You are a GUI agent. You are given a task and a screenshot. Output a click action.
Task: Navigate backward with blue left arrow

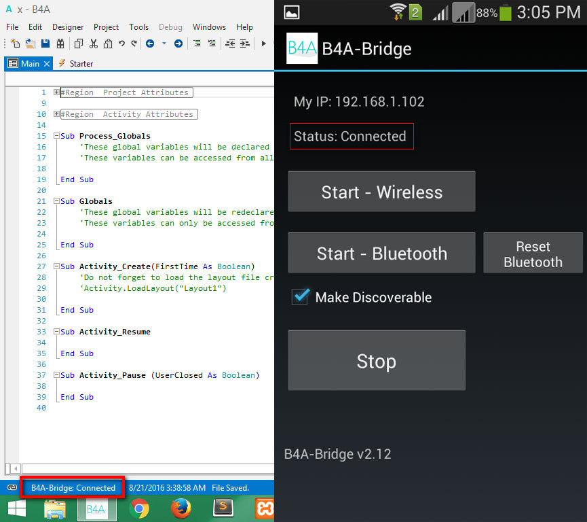click(x=150, y=43)
